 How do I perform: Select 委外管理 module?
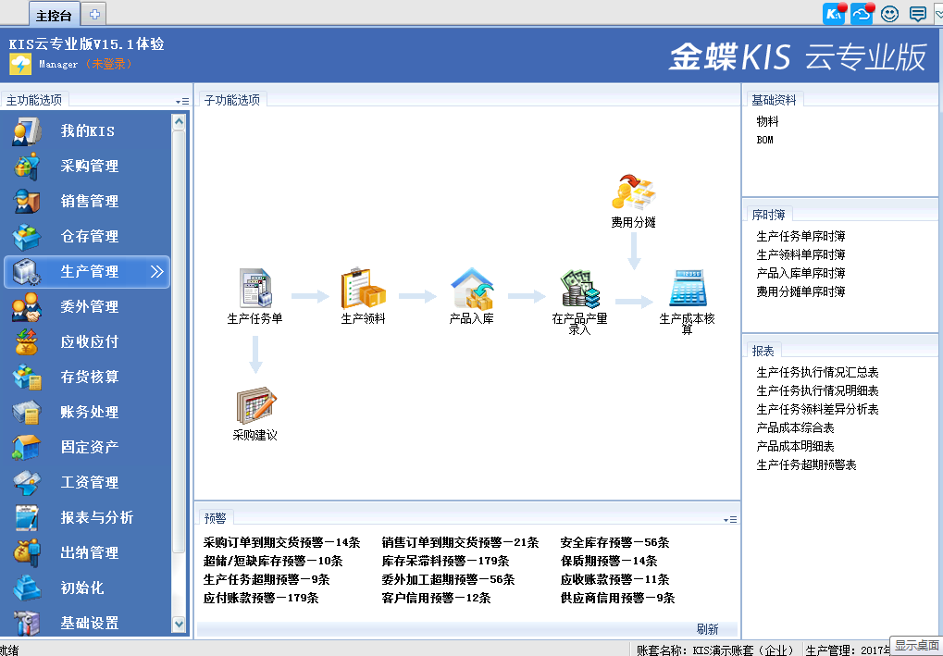pyautogui.click(x=87, y=306)
